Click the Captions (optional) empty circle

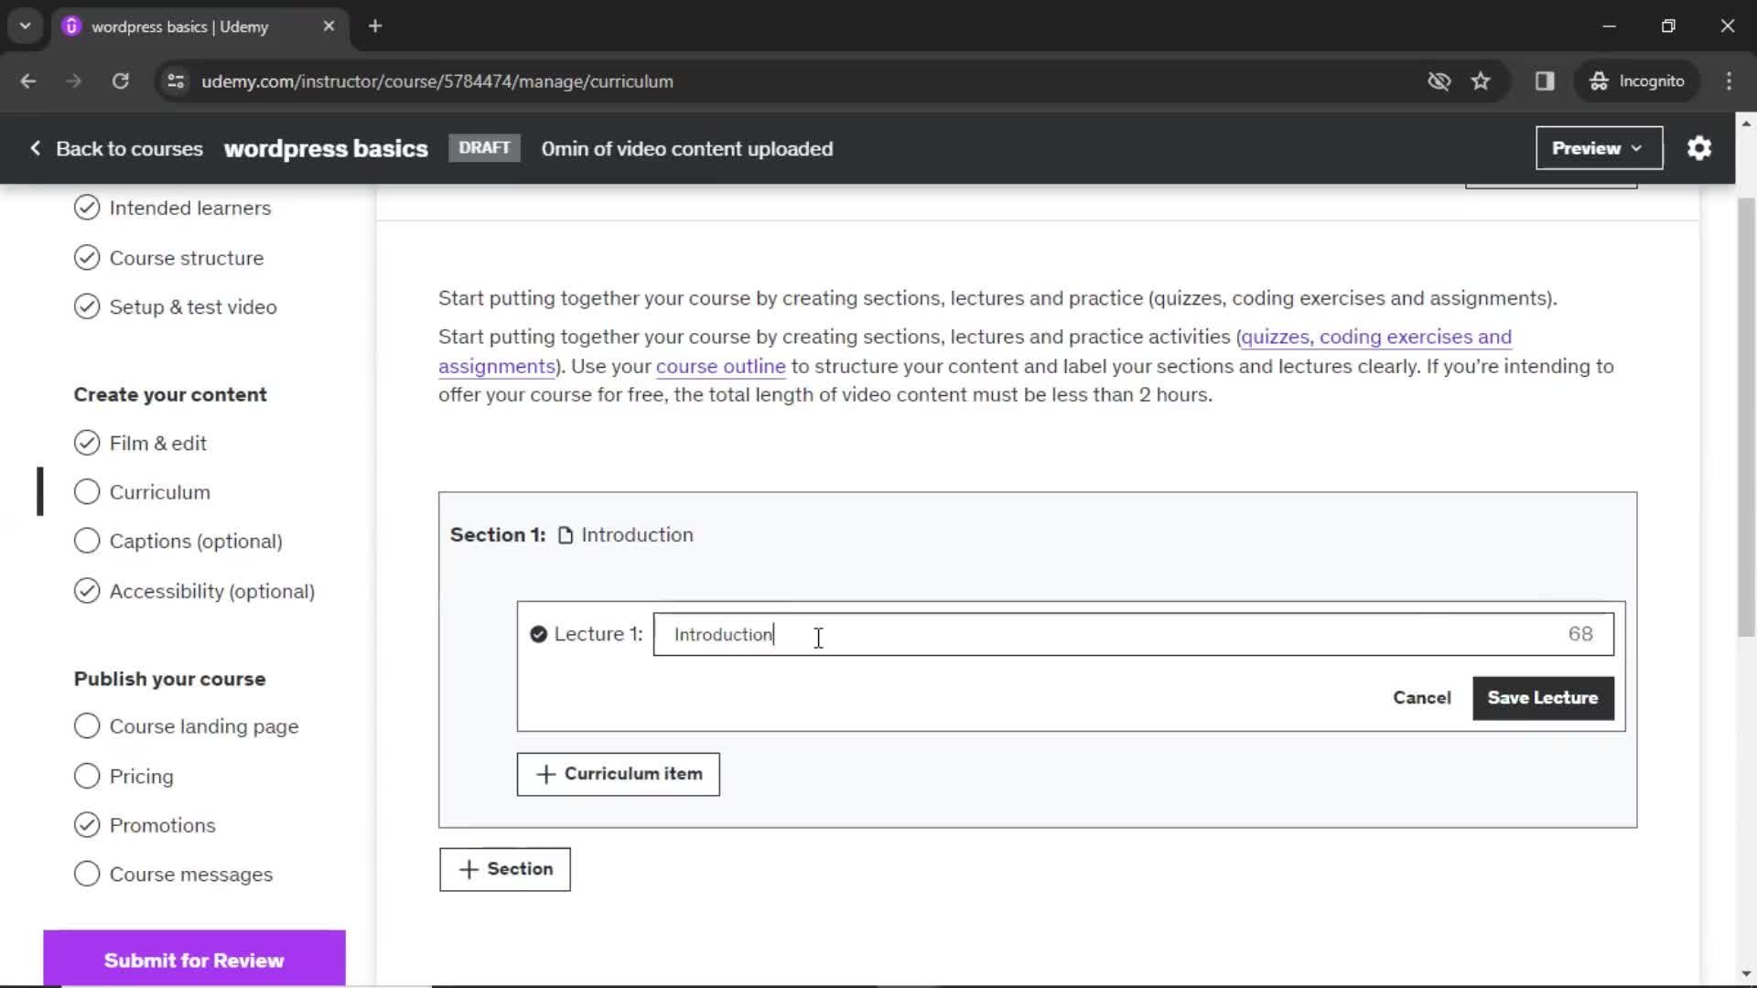pyautogui.click(x=87, y=542)
